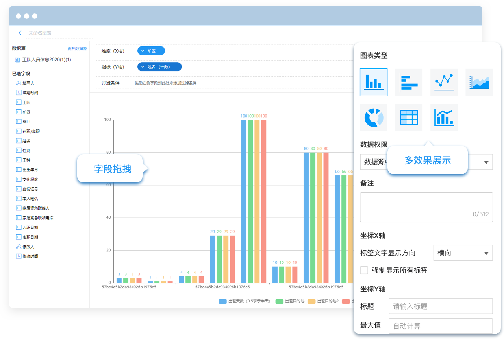Click the 更改数据源 link
This screenshot has width=504, height=339.
tap(77, 49)
